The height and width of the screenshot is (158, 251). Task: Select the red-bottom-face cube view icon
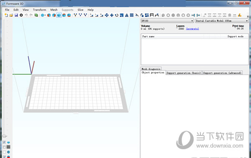[69, 15]
